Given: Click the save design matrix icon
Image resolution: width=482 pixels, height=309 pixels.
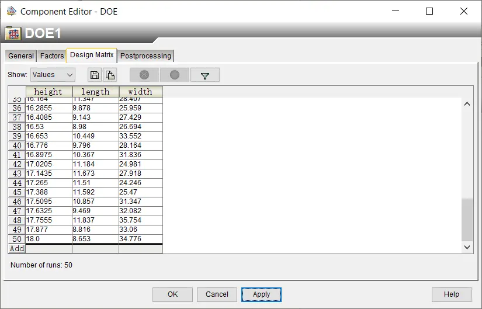Looking at the screenshot, I should click(x=95, y=75).
